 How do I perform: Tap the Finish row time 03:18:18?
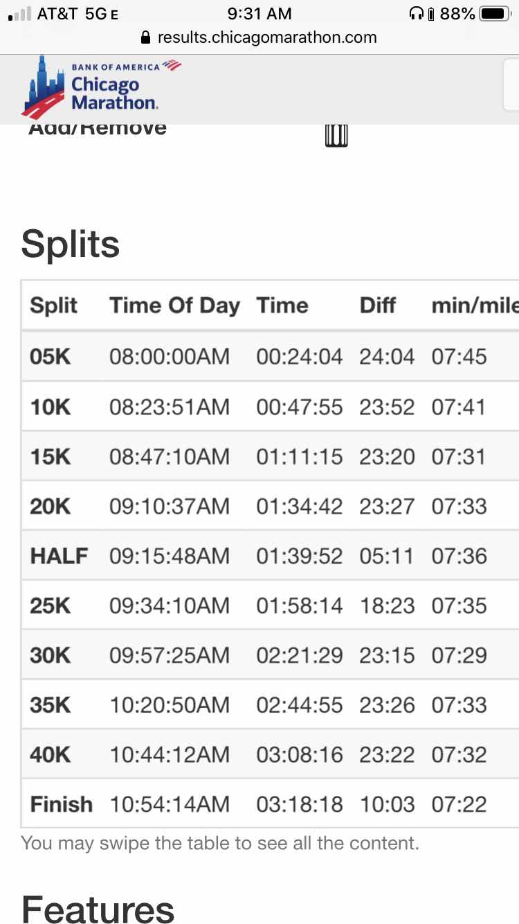click(299, 804)
